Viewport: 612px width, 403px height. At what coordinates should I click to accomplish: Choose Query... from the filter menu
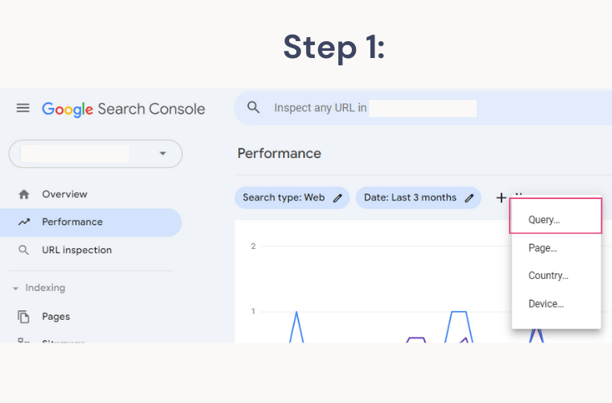556,220
